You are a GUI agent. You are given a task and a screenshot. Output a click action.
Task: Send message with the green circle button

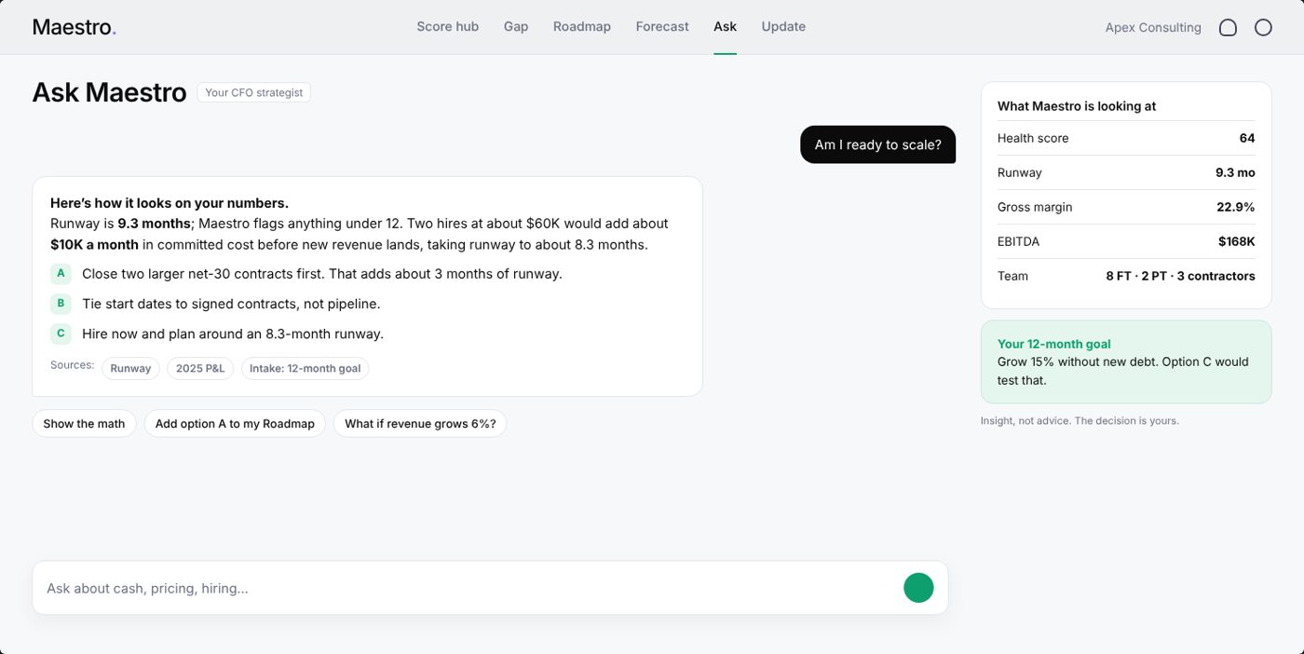click(918, 588)
